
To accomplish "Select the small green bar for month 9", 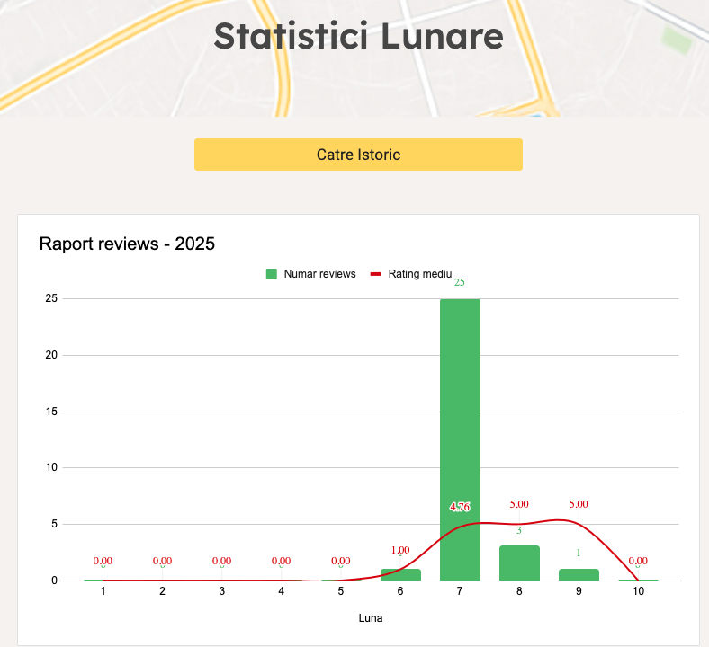I will [579, 575].
